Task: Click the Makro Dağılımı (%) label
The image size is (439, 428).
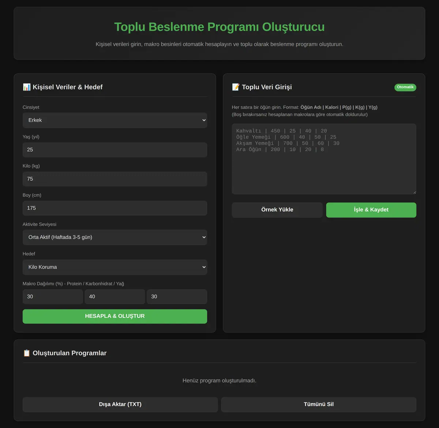Action: tap(74, 284)
